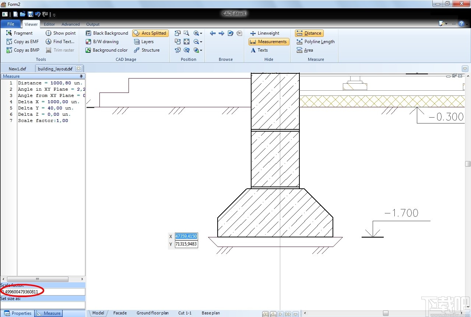Open the Layers panel

144,42
